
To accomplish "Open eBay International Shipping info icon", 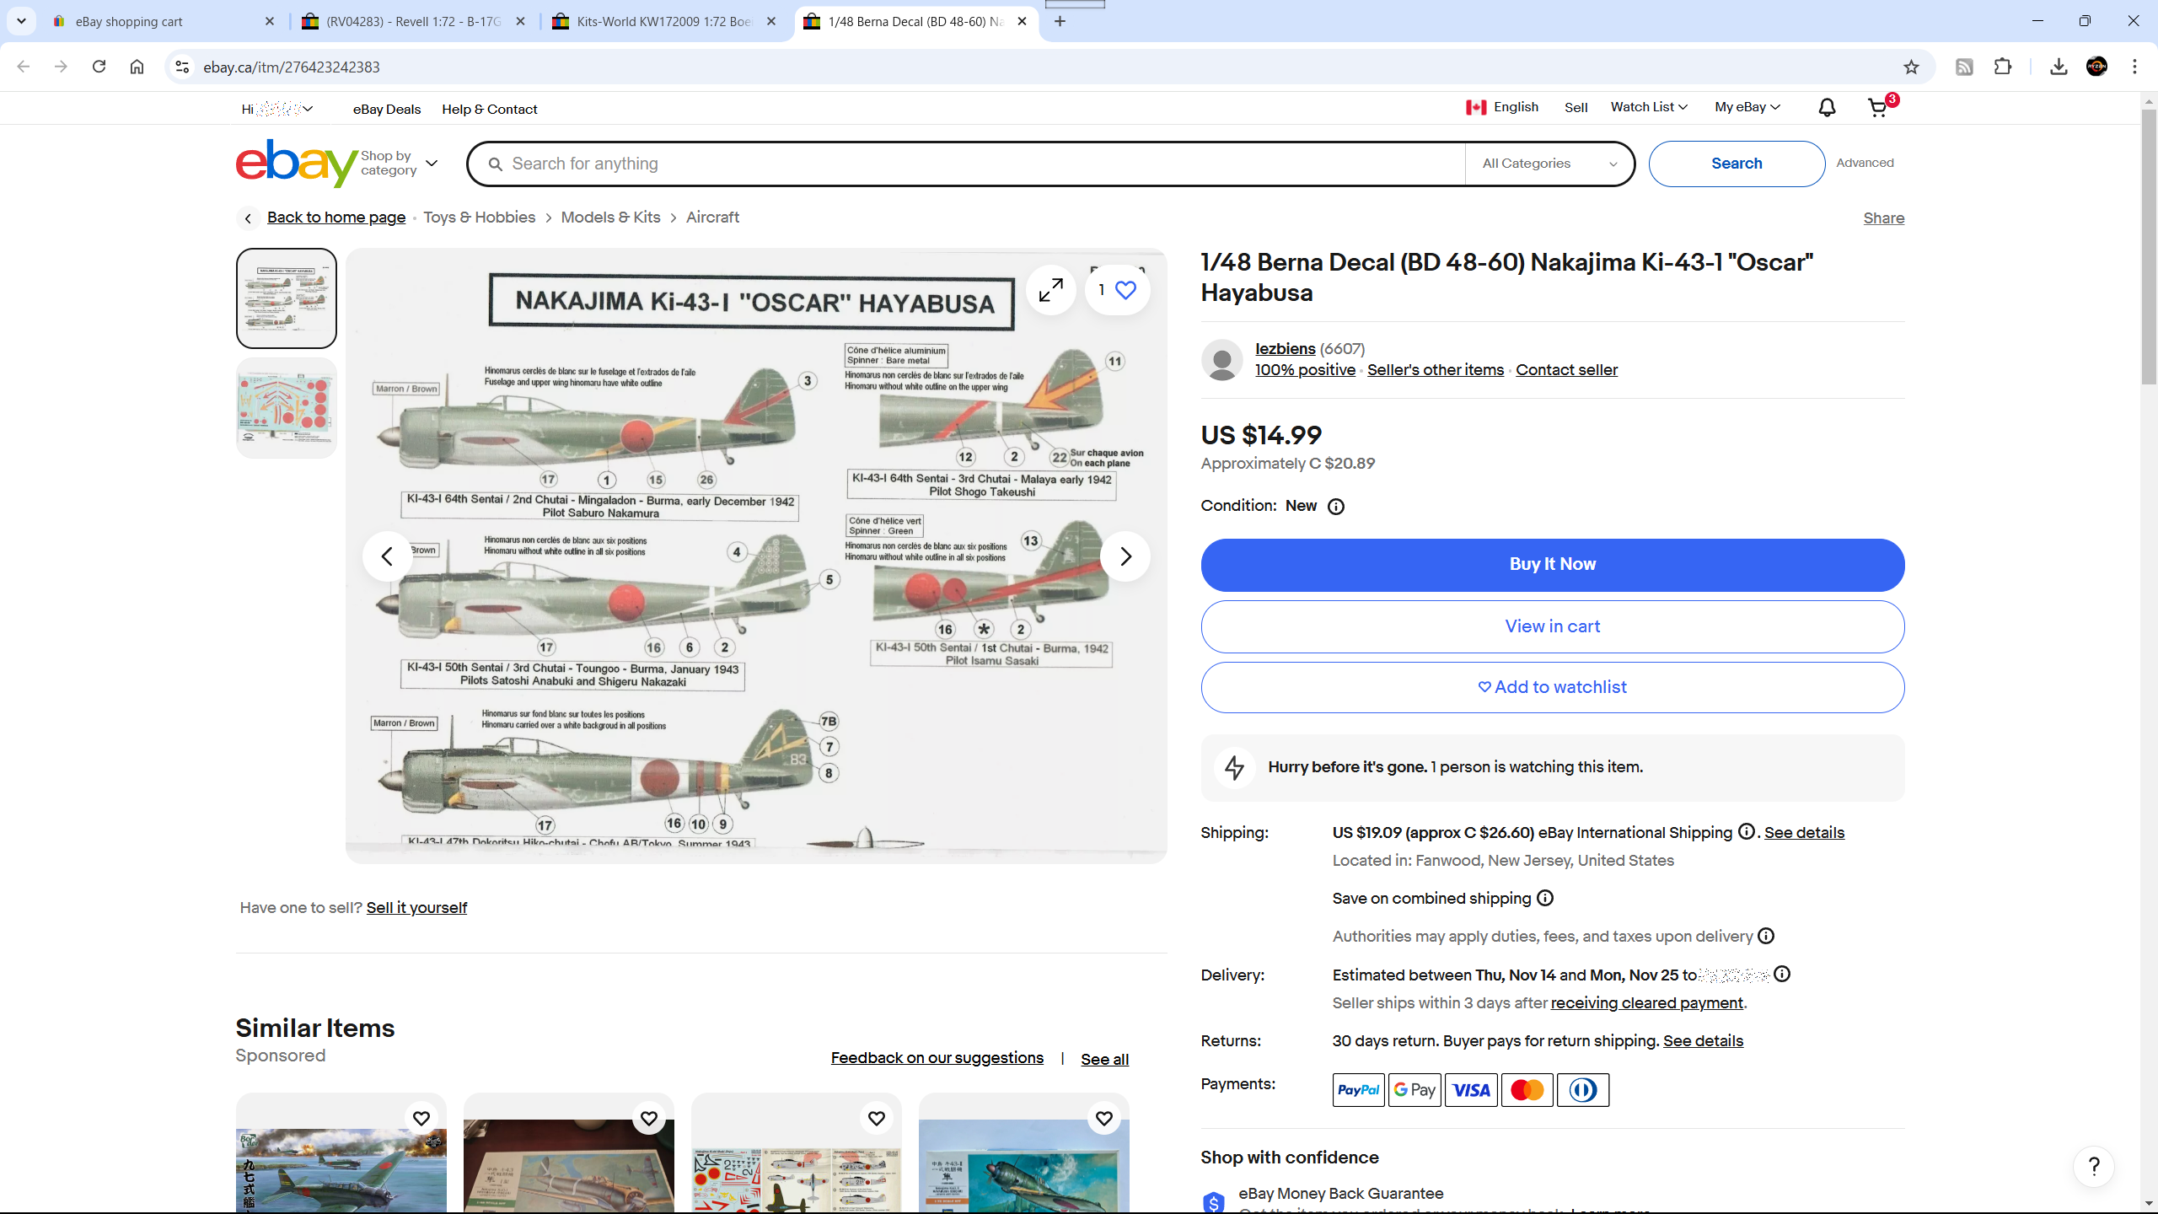I will (1747, 831).
